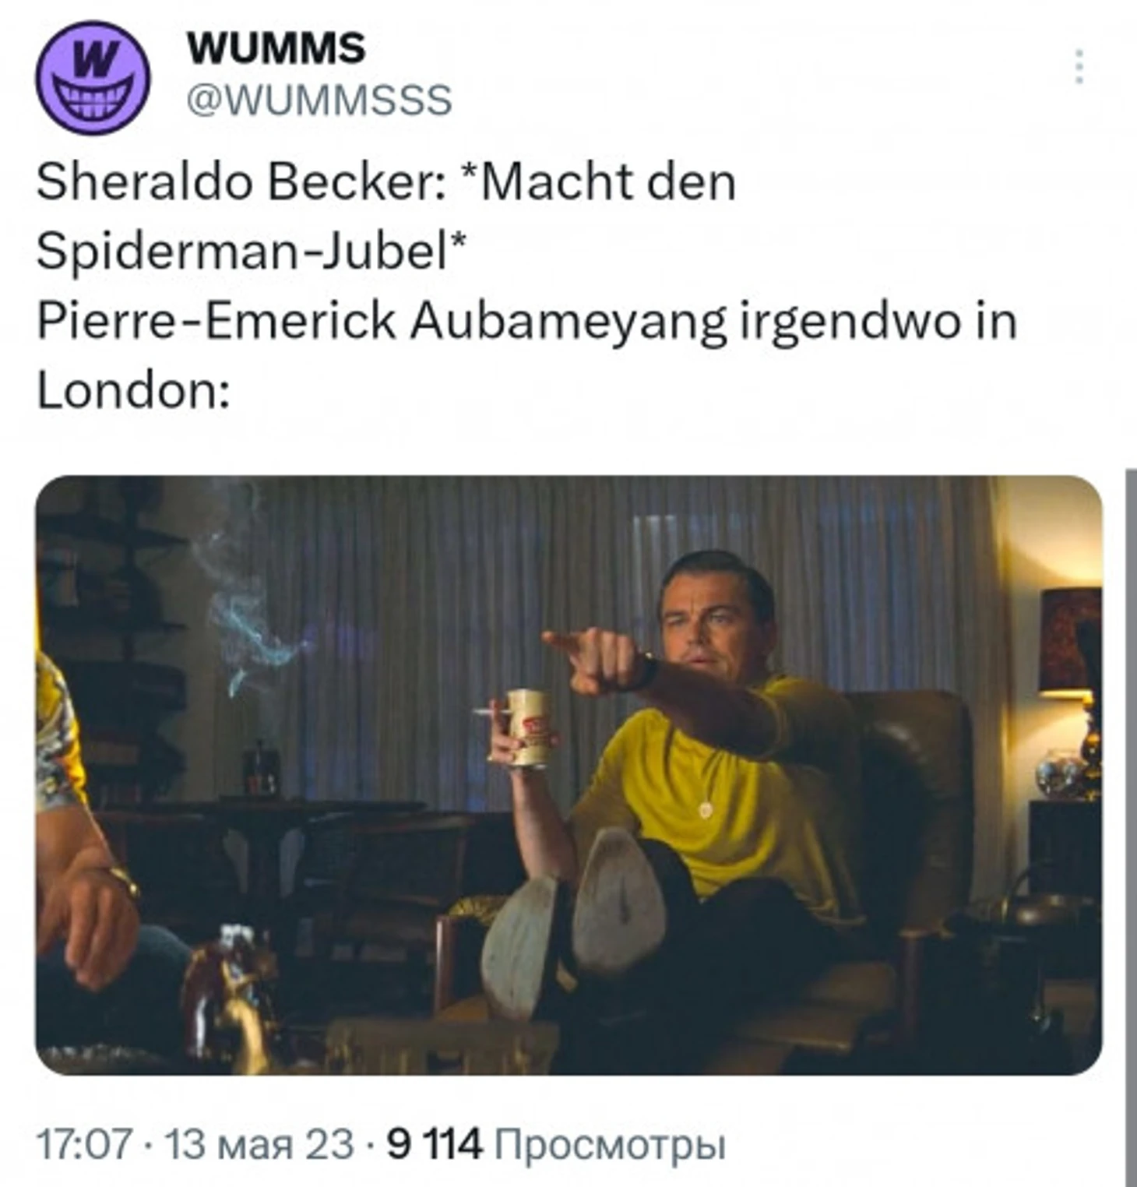
Task: Click the vertical scrollbar beside the tweet
Action: coord(1131,827)
